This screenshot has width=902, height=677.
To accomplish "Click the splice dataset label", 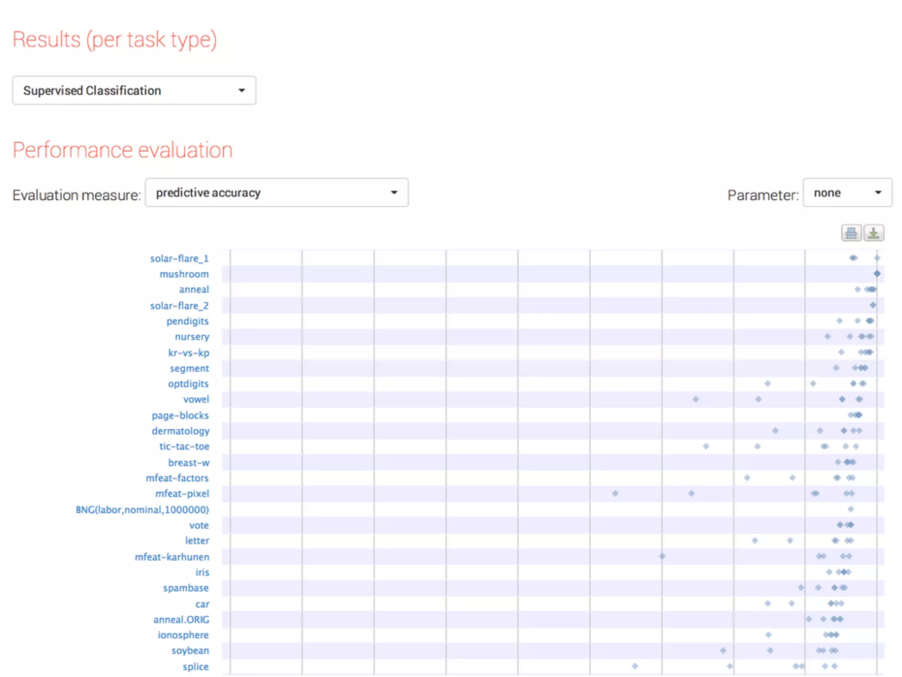I will click(195, 666).
